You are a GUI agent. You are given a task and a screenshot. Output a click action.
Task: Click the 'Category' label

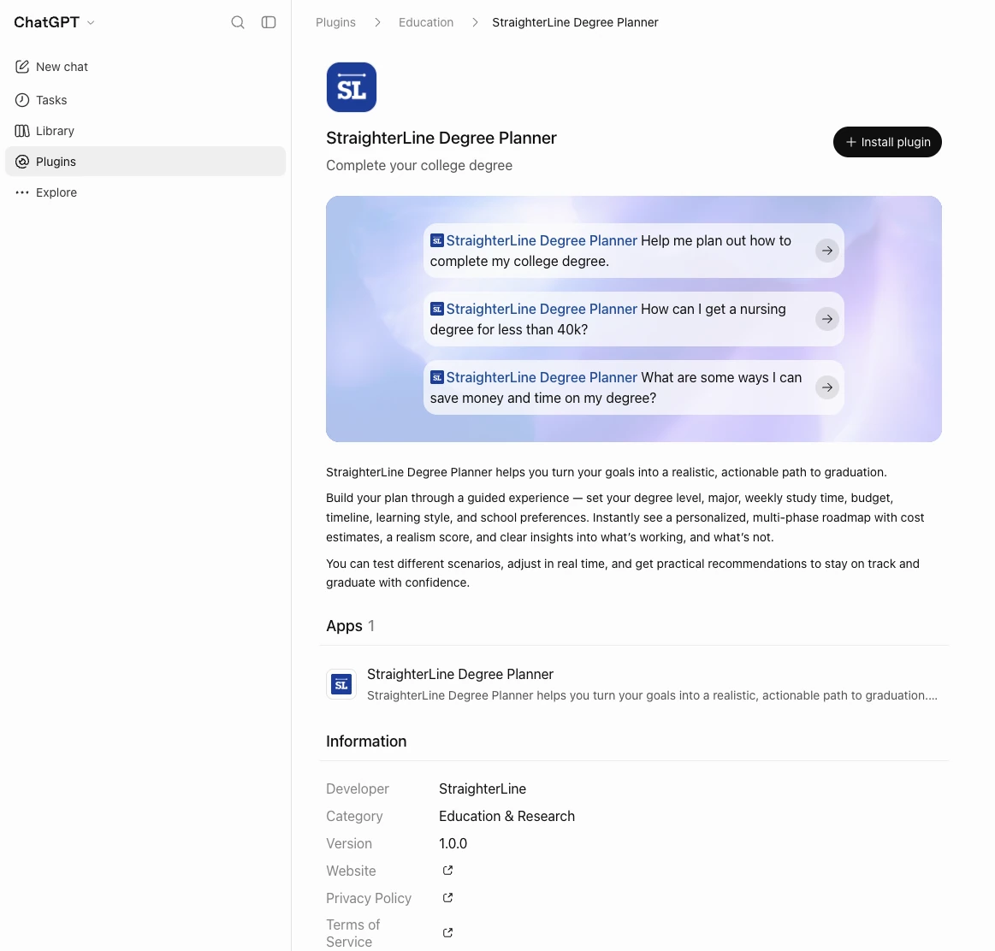point(354,817)
